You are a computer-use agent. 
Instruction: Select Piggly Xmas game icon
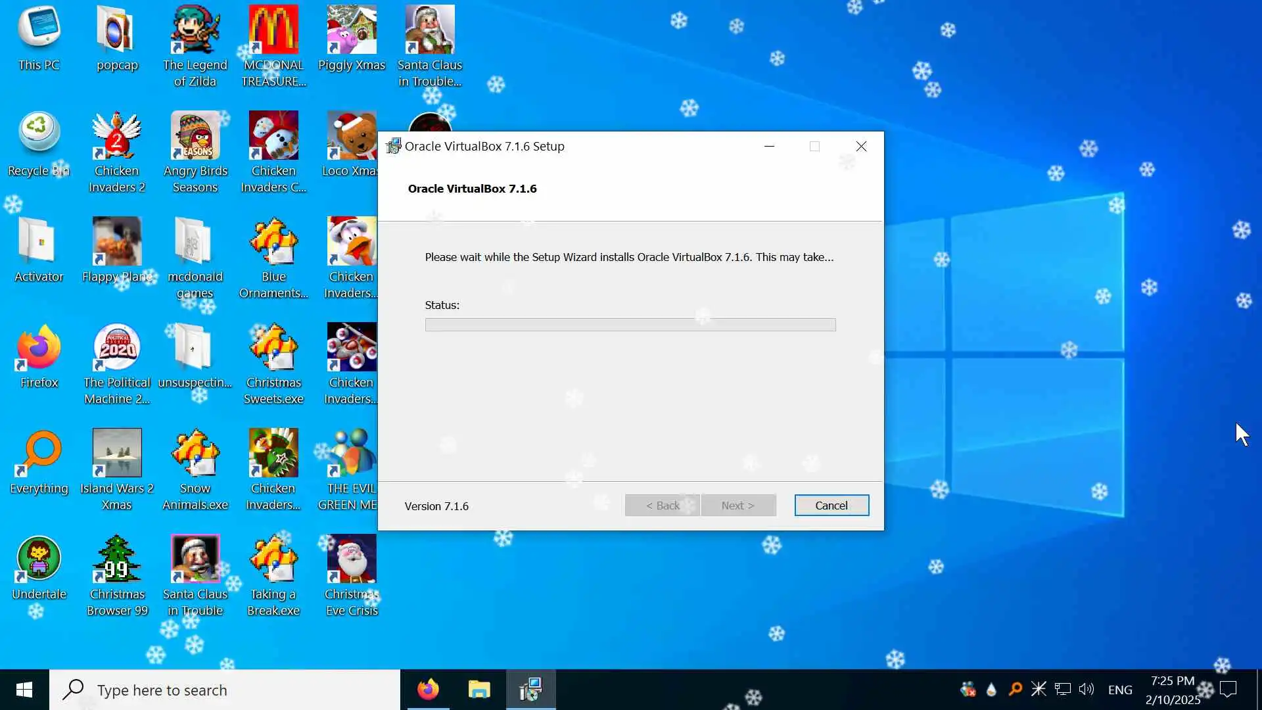click(352, 31)
